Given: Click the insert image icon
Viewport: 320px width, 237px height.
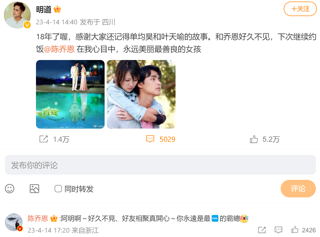Looking at the screenshot, I should (34, 189).
